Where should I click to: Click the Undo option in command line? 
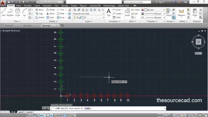tap(87, 108)
